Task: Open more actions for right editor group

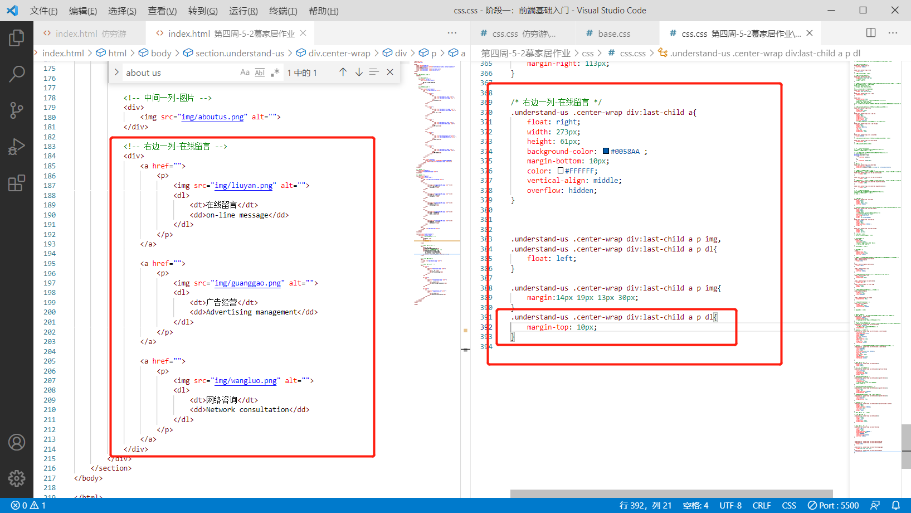Action: pos(893,33)
